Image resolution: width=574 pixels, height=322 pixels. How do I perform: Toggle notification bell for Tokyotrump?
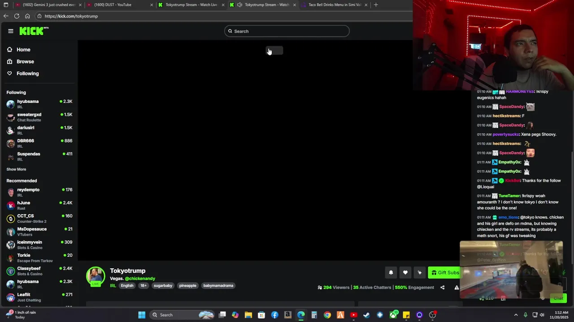[391, 272]
